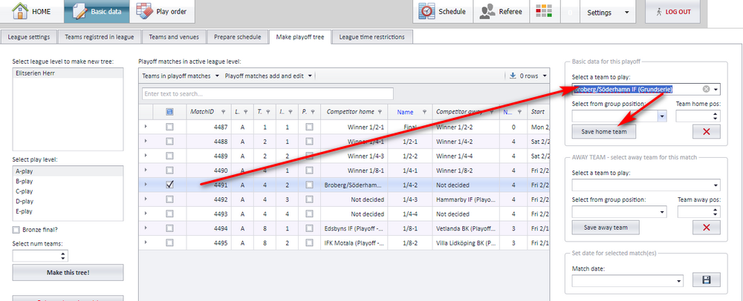Select D-play level
Viewport: 743px width, 301px height.
click(x=68, y=202)
